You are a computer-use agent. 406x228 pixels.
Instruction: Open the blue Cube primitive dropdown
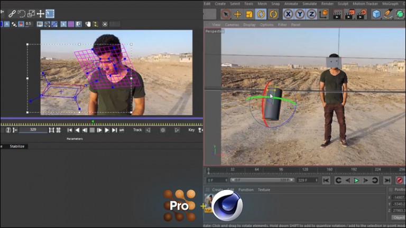click(x=376, y=14)
